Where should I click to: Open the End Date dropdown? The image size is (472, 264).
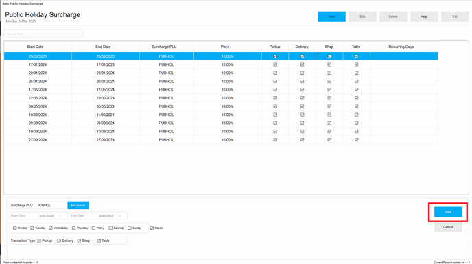(x=119, y=216)
